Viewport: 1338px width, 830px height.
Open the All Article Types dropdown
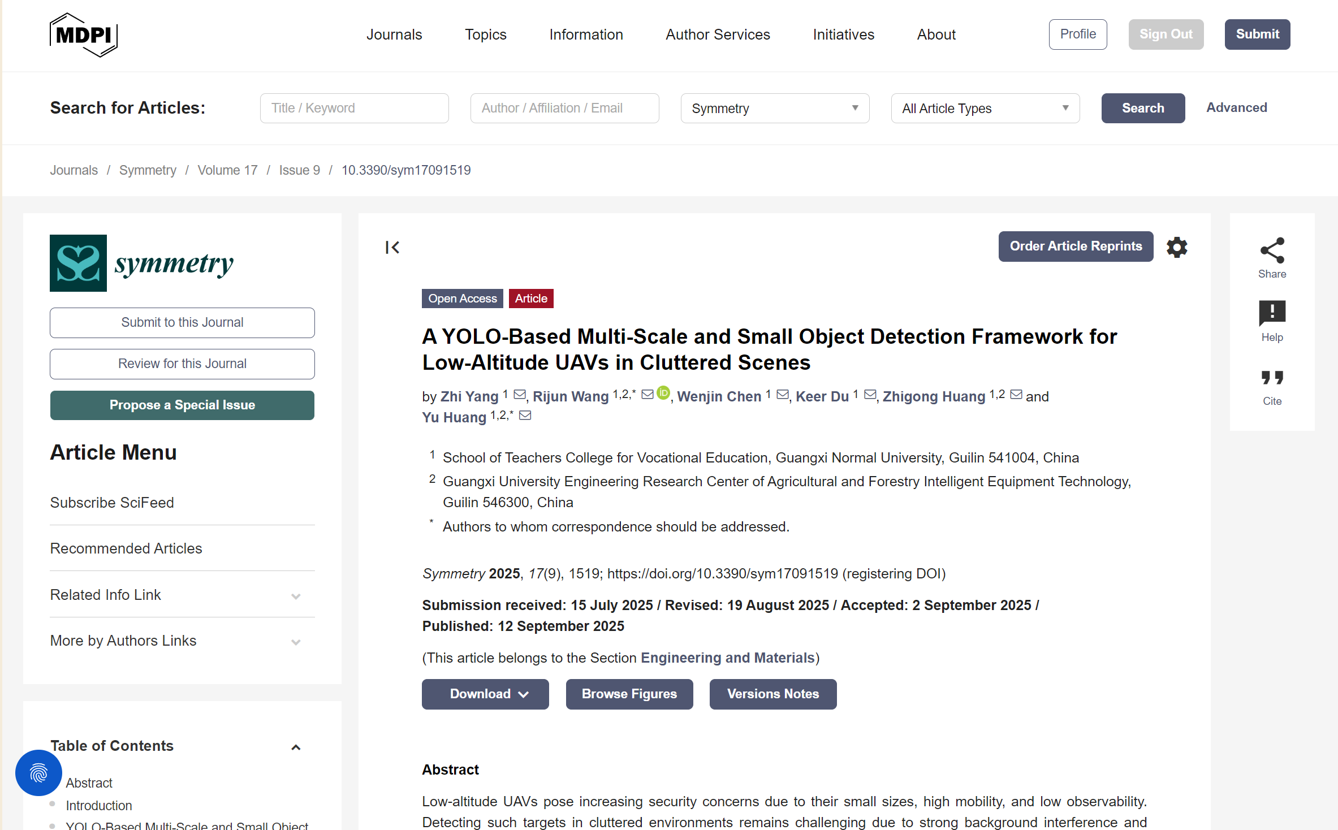(x=985, y=108)
